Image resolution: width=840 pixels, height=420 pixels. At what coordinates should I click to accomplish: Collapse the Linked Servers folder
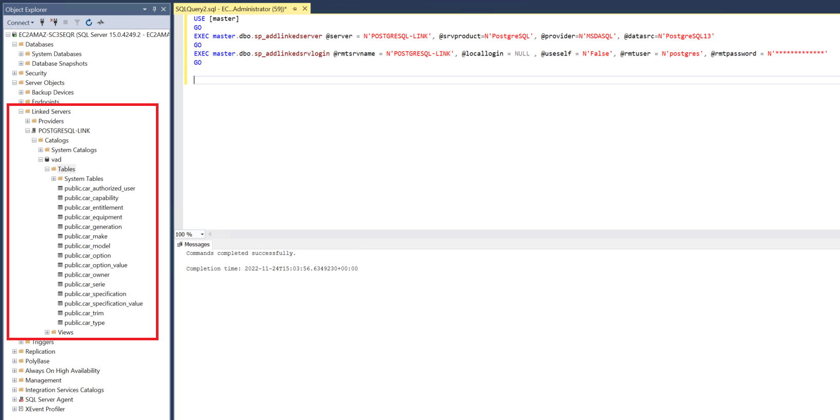pyautogui.click(x=21, y=112)
